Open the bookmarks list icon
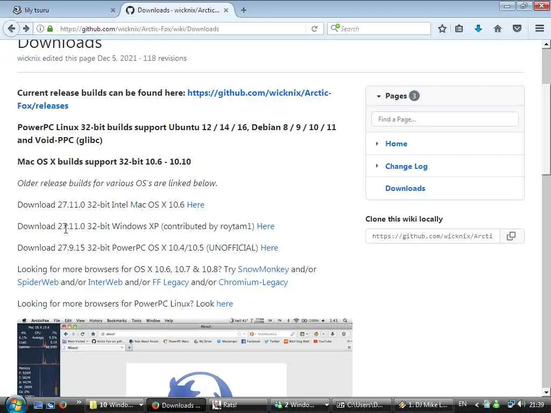 459,29
